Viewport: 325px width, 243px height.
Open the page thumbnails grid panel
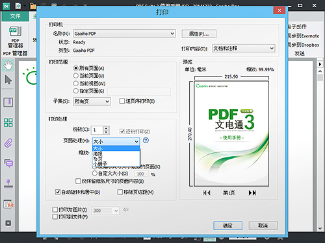point(8,122)
